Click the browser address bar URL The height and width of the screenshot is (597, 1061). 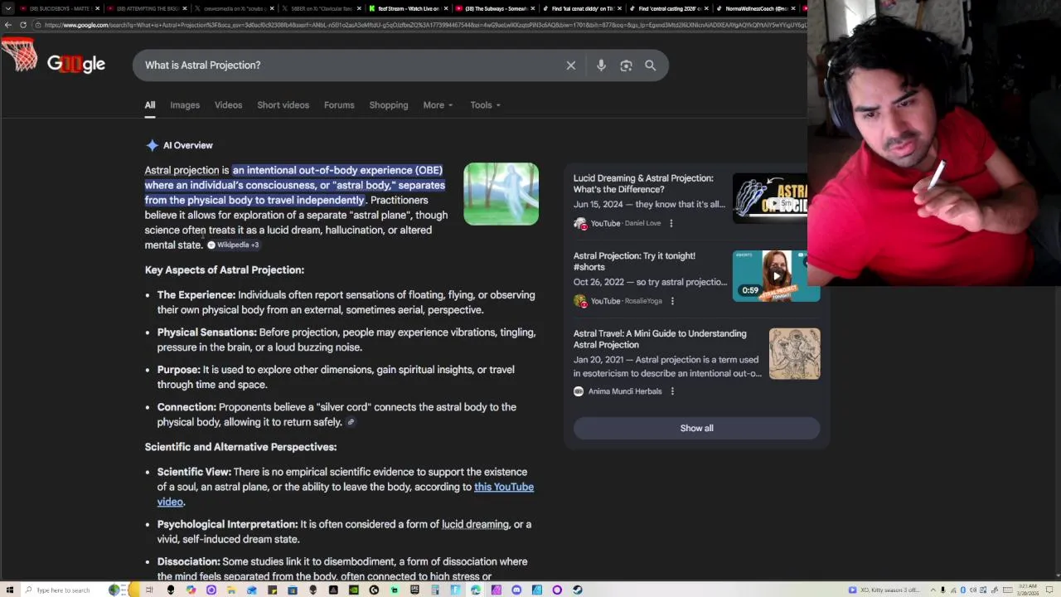tap(423, 25)
